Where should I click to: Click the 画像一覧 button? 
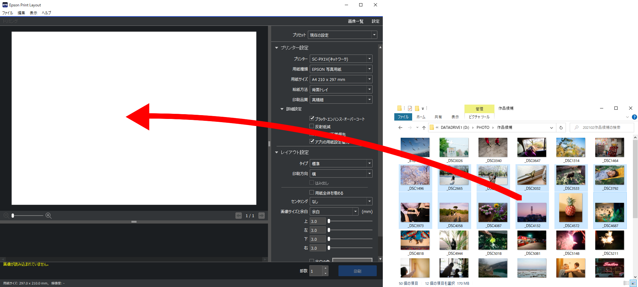point(356,21)
